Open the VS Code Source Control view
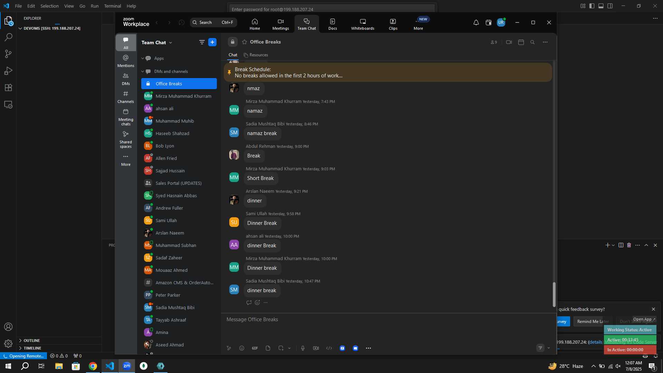The image size is (663, 373). 8,54
